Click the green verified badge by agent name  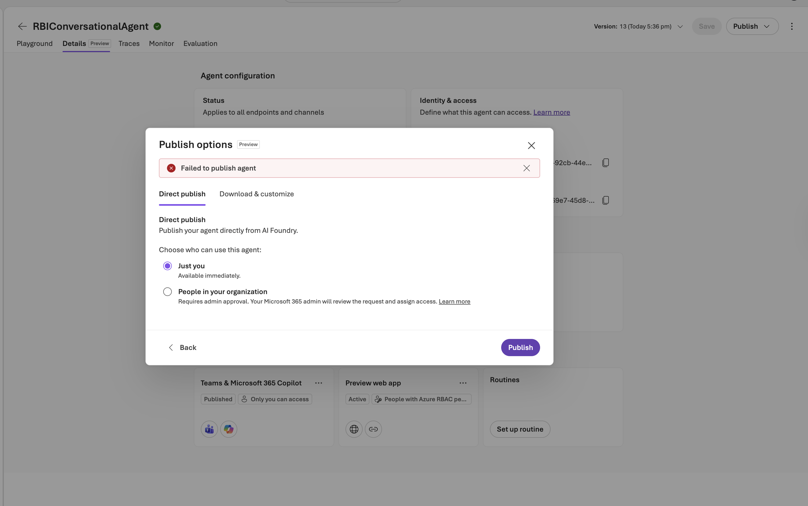click(x=158, y=26)
